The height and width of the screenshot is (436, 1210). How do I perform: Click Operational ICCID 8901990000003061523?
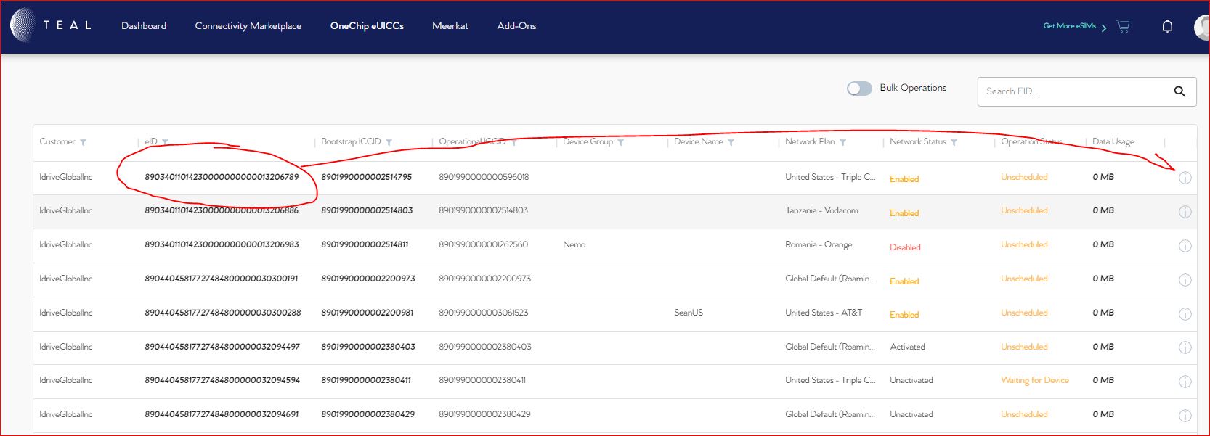[x=483, y=313]
